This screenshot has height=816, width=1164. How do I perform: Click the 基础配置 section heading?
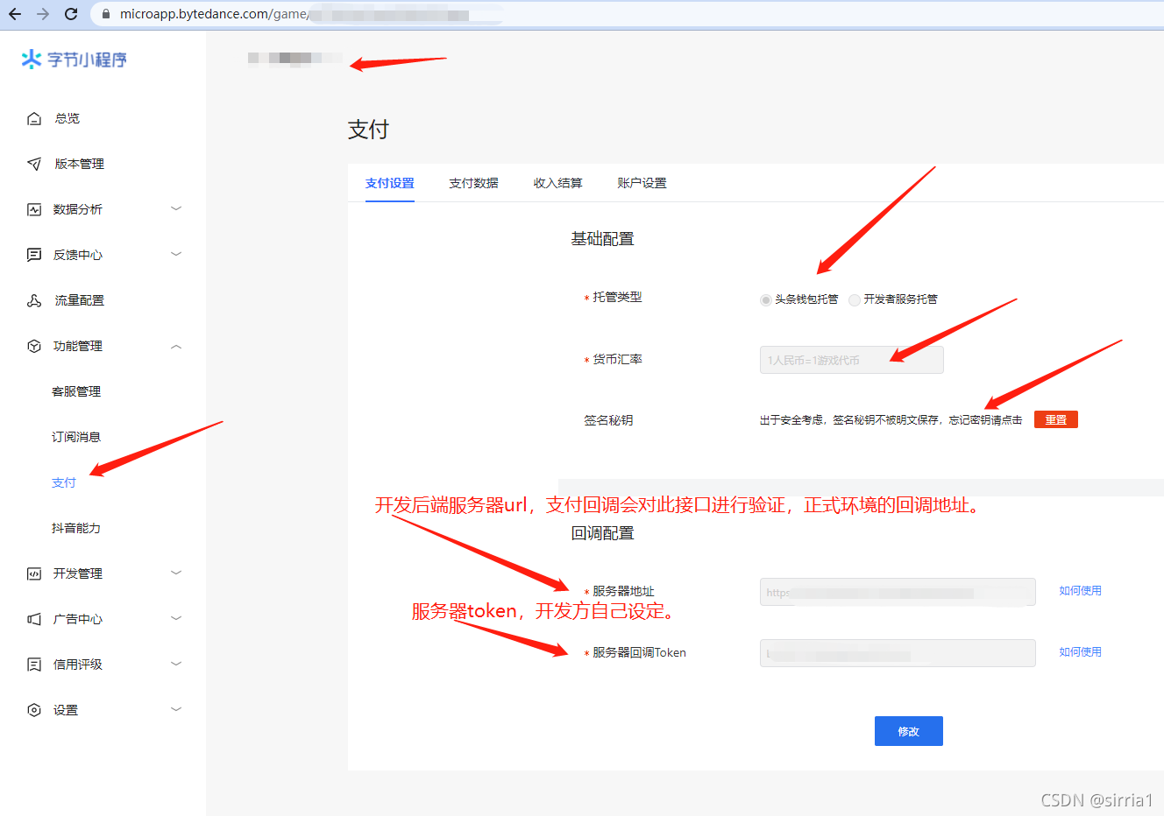pyautogui.click(x=603, y=239)
